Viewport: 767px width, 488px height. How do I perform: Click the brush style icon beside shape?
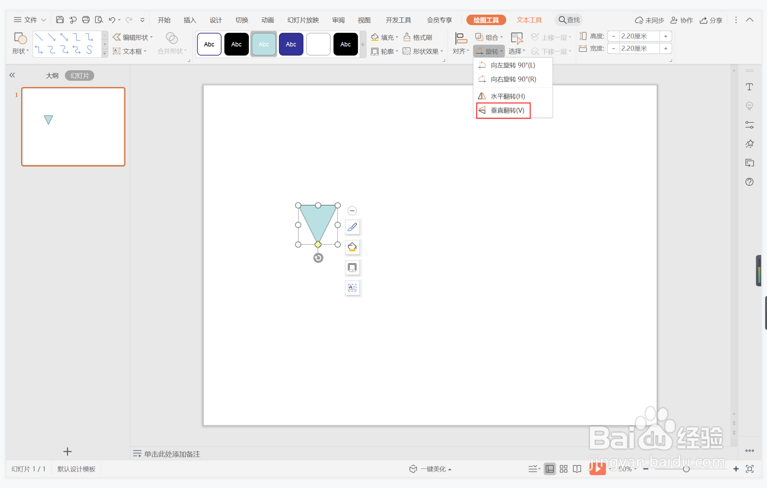[x=352, y=227]
